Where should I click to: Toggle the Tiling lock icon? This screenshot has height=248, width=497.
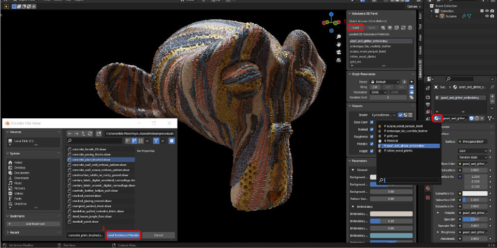[x=412, y=87]
